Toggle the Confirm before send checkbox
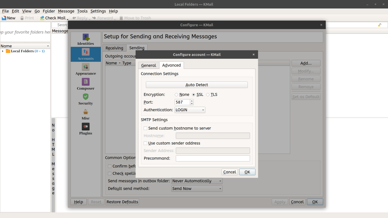The image size is (388, 218). (110, 166)
